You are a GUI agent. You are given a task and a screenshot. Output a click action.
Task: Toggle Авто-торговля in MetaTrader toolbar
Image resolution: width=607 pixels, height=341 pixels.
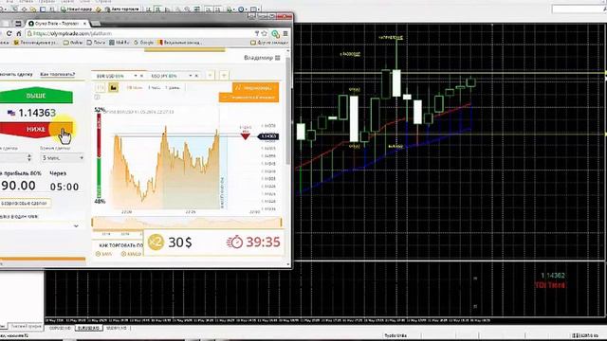pyautogui.click(x=123, y=9)
